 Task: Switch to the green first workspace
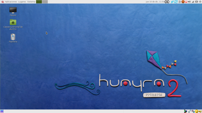pyautogui.click(x=39, y=2)
